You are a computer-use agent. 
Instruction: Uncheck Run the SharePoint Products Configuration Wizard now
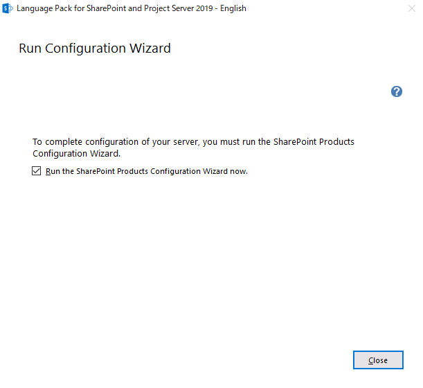point(37,171)
